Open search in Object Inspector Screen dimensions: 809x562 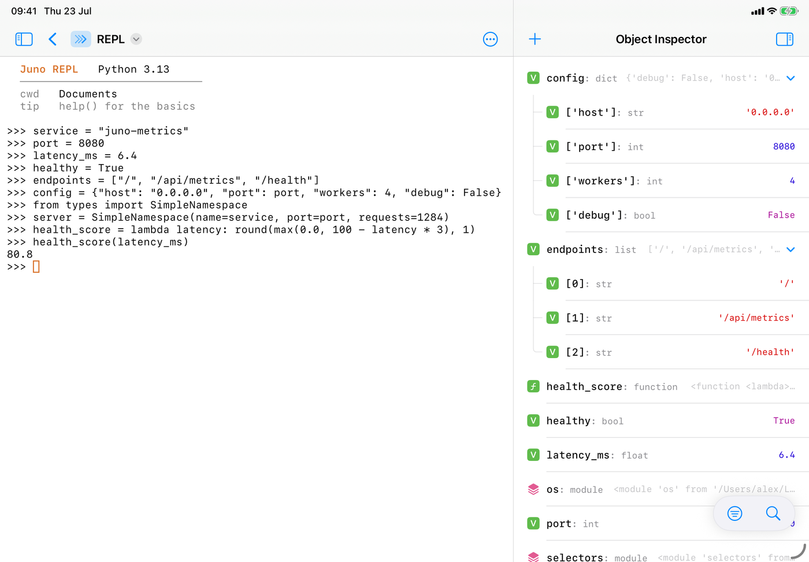[x=773, y=513]
